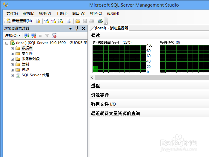Select the (local) SQL Server node

pos(51,43)
